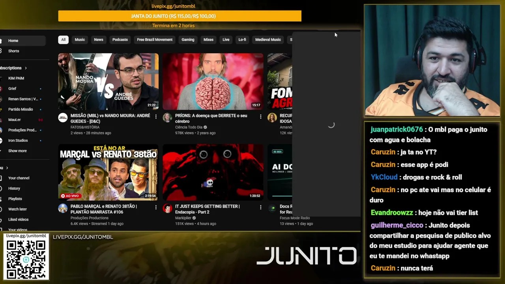Image resolution: width=505 pixels, height=284 pixels.
Task: Click the FATOS&HISTÓRIA channel name
Action: coord(85,127)
